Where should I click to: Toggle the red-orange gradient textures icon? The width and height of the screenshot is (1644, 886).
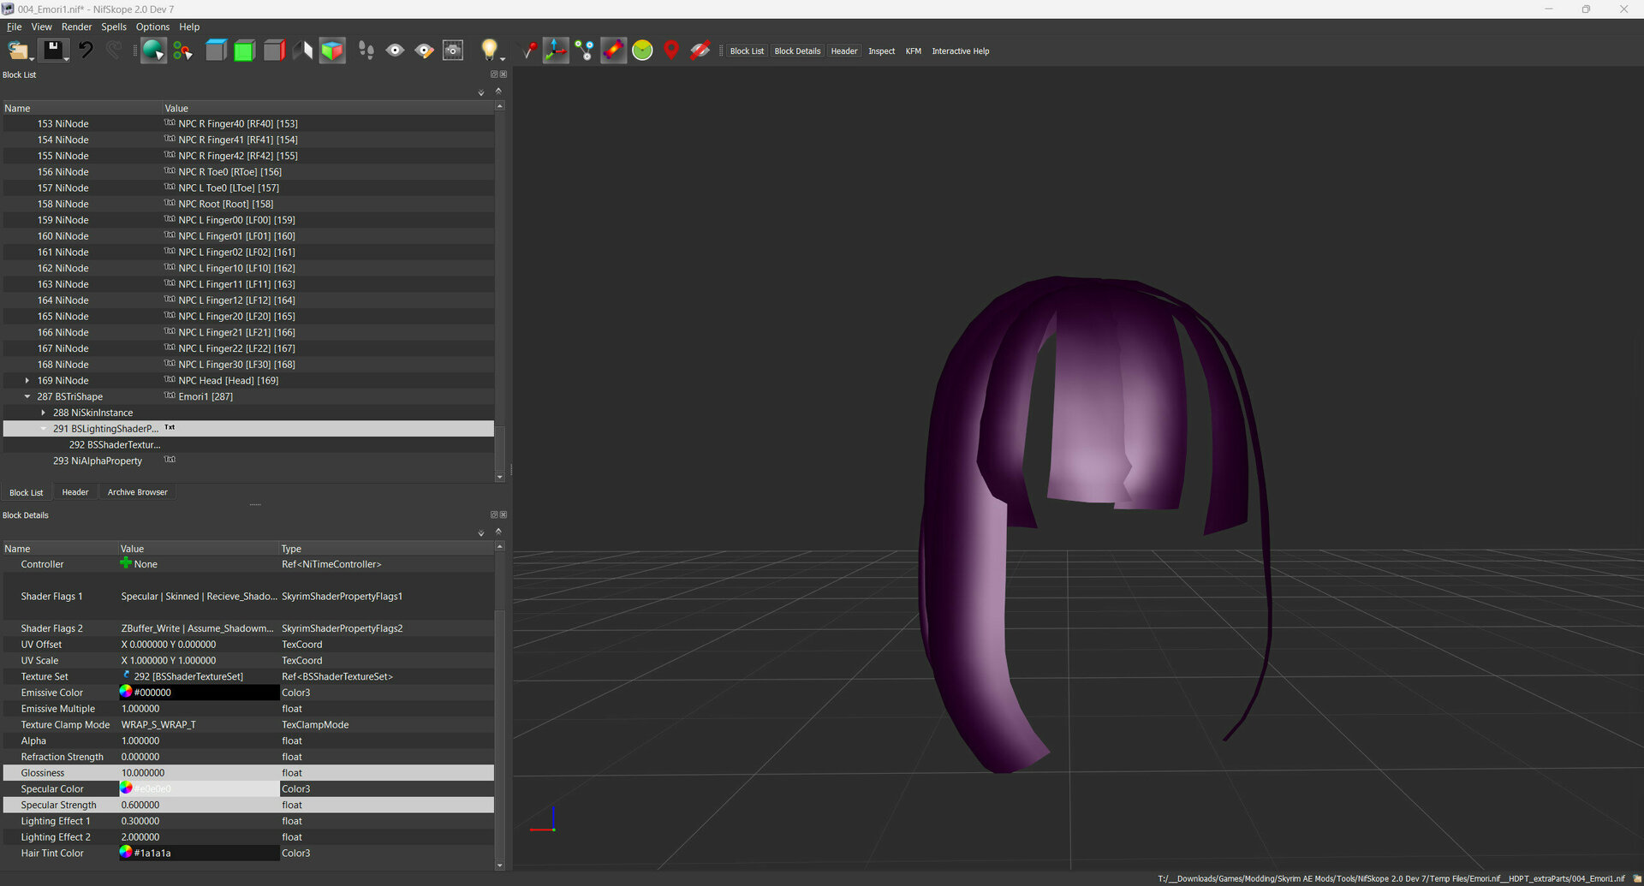[614, 51]
